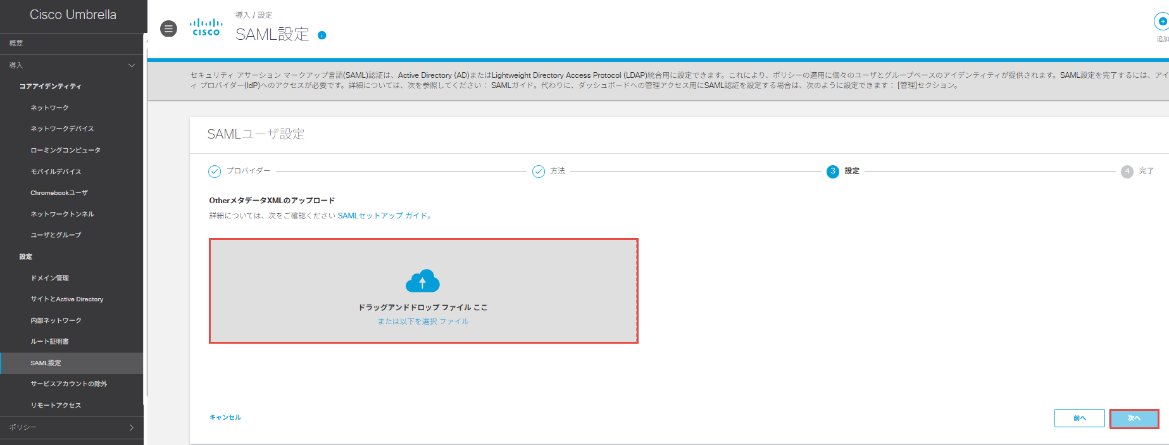Click the cloud upload icon
The width and height of the screenshot is (1169, 445).
[422, 281]
